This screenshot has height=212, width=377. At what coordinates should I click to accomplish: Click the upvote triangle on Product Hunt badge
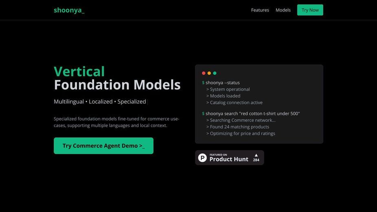click(256, 155)
